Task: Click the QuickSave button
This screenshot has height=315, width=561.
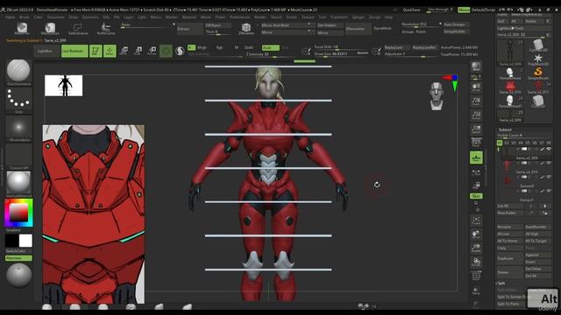Action: click(x=411, y=10)
